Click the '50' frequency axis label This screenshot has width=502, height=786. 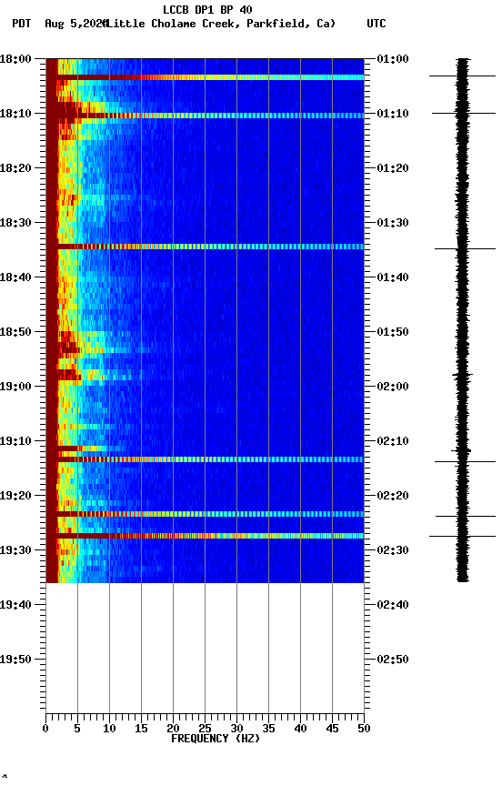pos(365,730)
